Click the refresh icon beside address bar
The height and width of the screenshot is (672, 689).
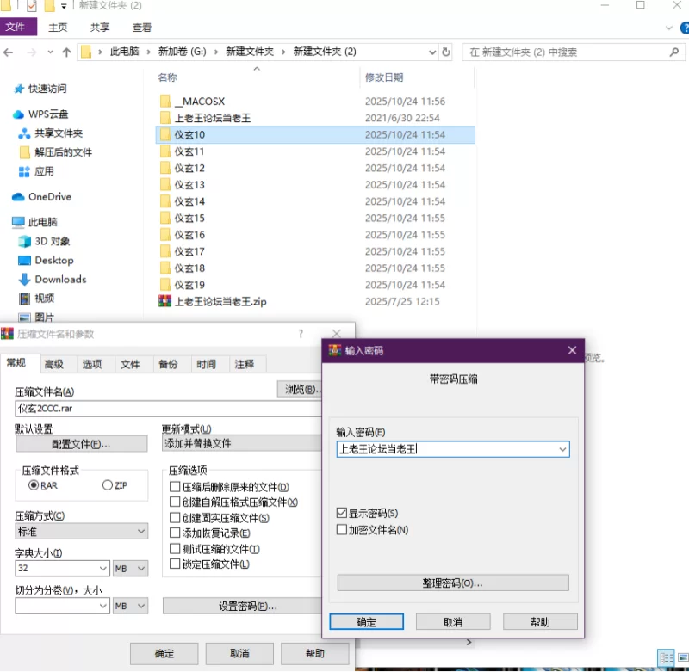[x=446, y=52]
